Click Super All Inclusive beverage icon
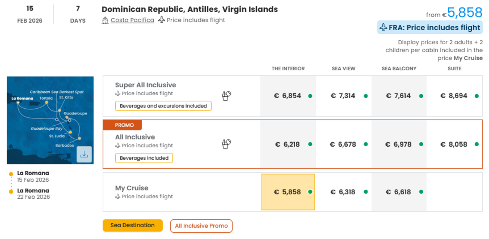Viewport: 489px width, 239px height. pyautogui.click(x=226, y=96)
